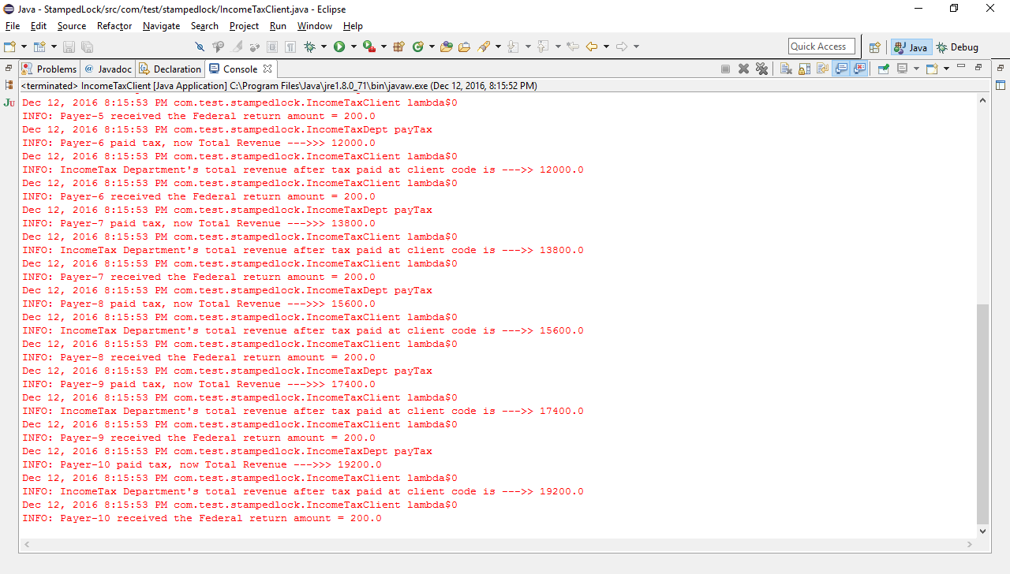Switch to the Javadoc tab

coord(108,69)
